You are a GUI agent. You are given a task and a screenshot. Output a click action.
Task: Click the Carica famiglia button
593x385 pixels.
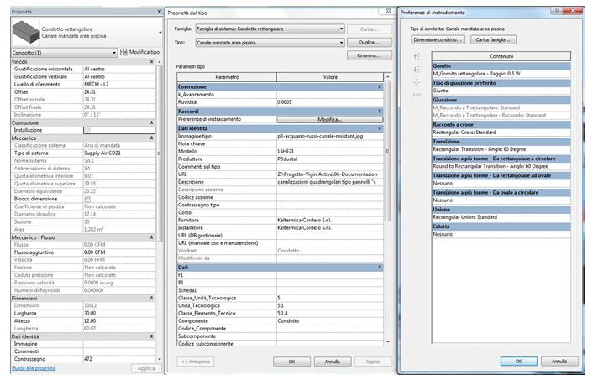[x=493, y=39]
